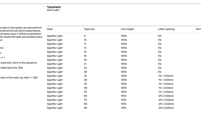201x127 pixels.
Task: Click the Style column header
Action: pyautogui.click(x=50, y=29)
